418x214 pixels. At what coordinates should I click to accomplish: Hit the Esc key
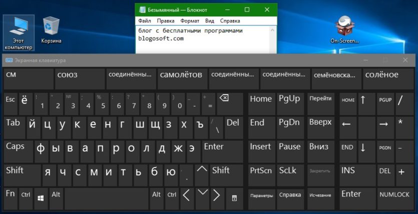pyautogui.click(x=11, y=104)
